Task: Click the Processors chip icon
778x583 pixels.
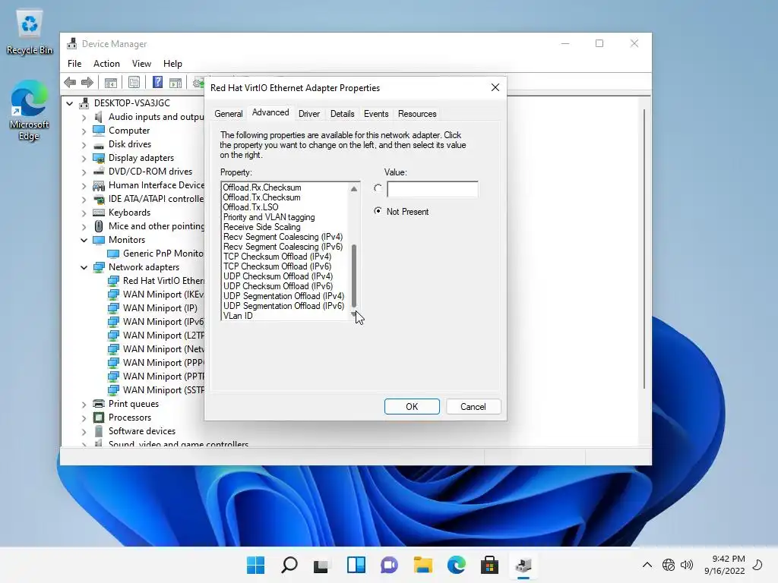Action: click(99, 418)
